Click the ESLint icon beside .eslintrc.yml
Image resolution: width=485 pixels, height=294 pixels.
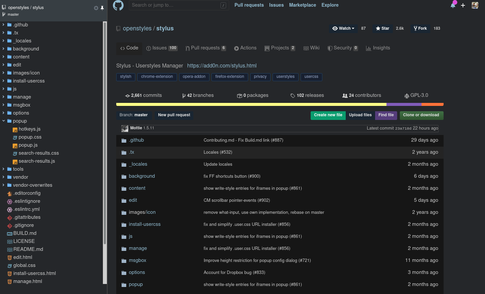pos(10,209)
